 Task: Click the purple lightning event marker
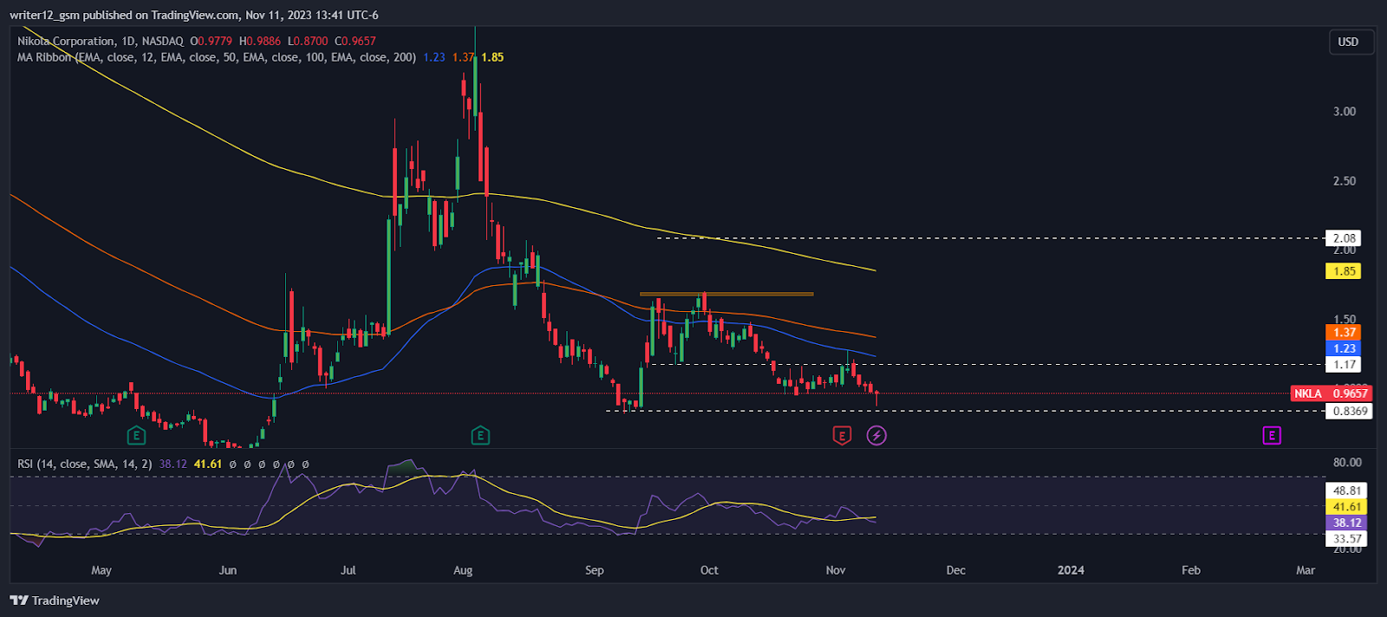click(x=876, y=435)
